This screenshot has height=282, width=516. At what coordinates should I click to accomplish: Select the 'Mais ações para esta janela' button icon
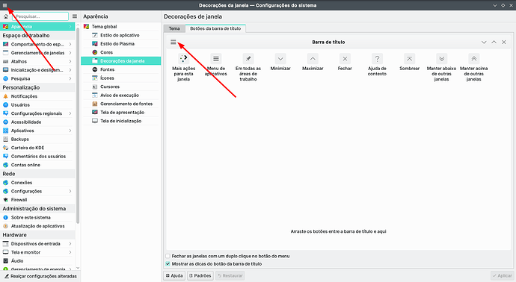[184, 59]
